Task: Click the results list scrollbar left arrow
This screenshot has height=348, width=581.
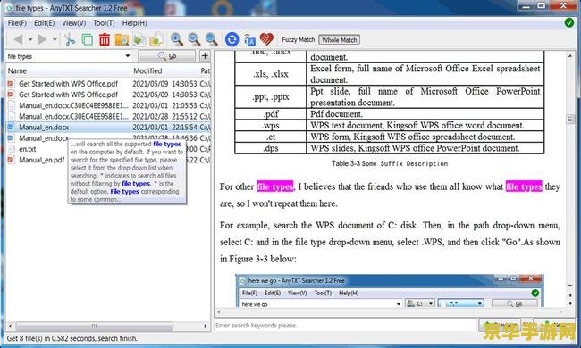Action: tap(11, 327)
